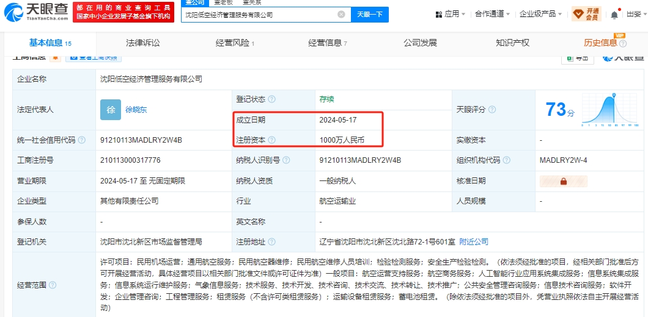Click the registered address 辽宁省沈阳市沈北新区沈北路72-1号601室
The width and height of the screenshot is (648, 317).
tap(387, 242)
